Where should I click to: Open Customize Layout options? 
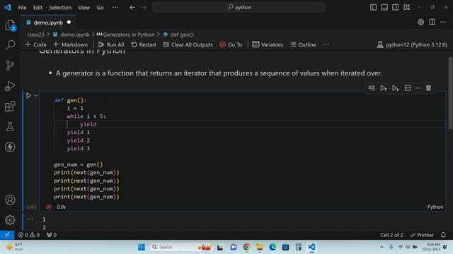(x=407, y=7)
